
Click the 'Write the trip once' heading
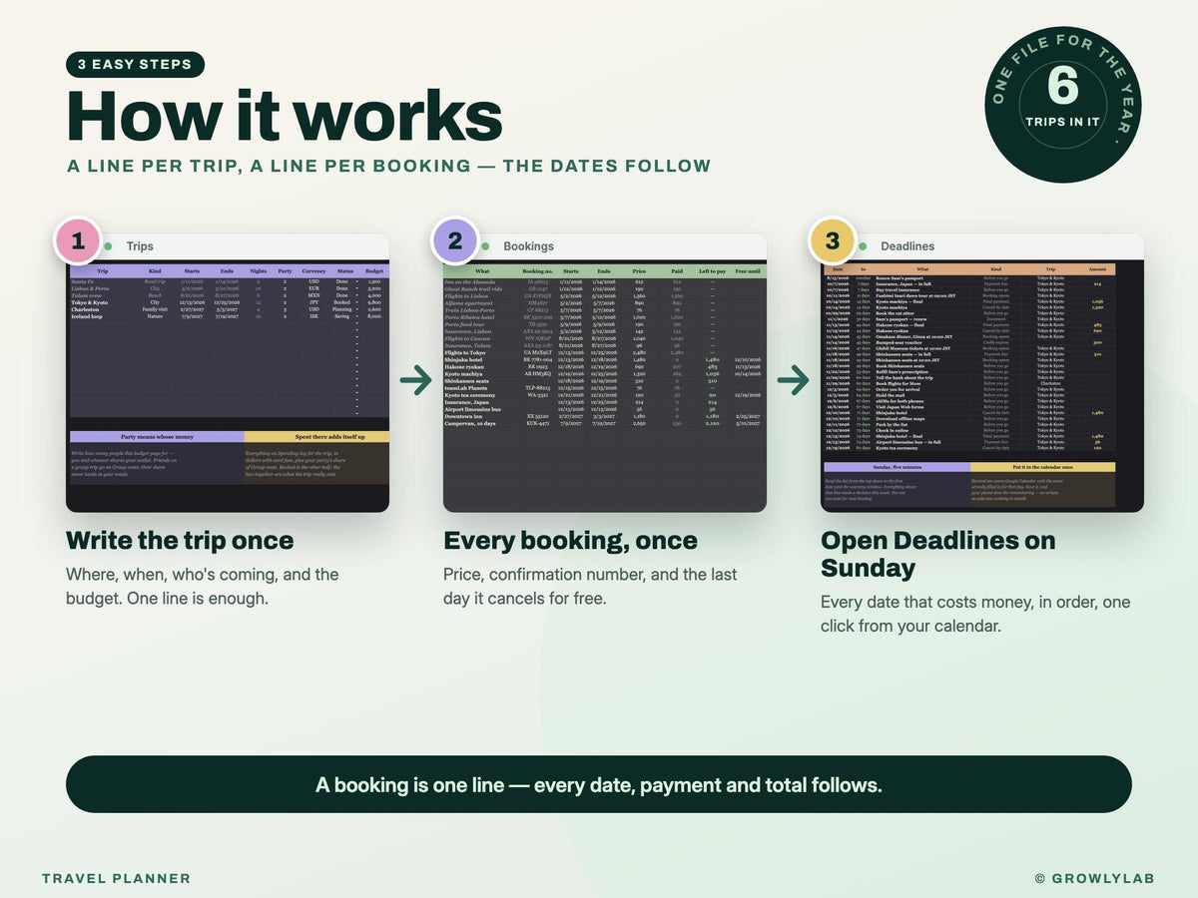pyautogui.click(x=180, y=541)
